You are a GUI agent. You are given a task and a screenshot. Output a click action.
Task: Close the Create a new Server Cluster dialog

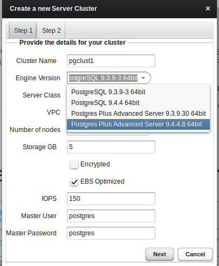(x=208, y=8)
